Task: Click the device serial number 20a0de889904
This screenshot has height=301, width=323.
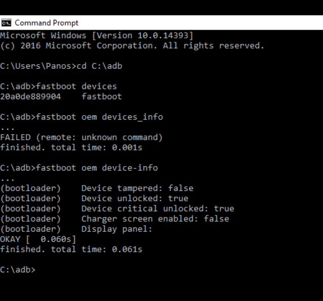Action: click(30, 97)
